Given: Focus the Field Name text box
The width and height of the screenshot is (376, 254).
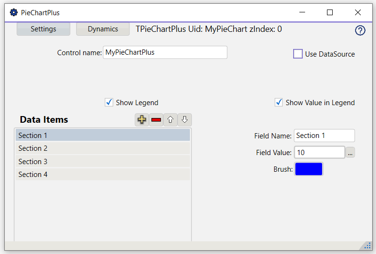Looking at the screenshot, I should (x=325, y=136).
